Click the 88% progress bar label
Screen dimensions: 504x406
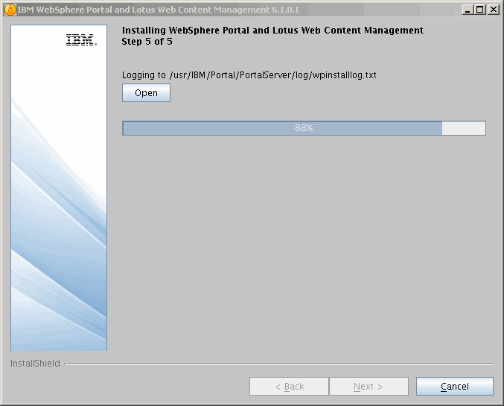pyautogui.click(x=304, y=128)
